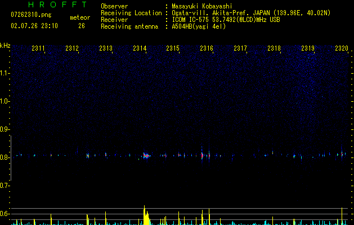The height and width of the screenshot is (225, 354).
Task: Select observer name Masayuki Kobayashi
Action: coord(202,6)
